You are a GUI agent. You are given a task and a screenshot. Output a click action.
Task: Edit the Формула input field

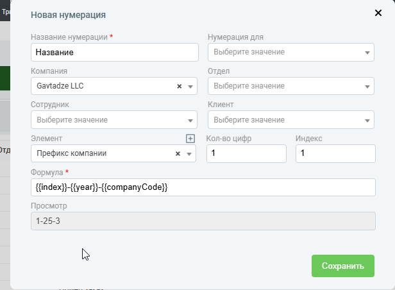(x=203, y=187)
